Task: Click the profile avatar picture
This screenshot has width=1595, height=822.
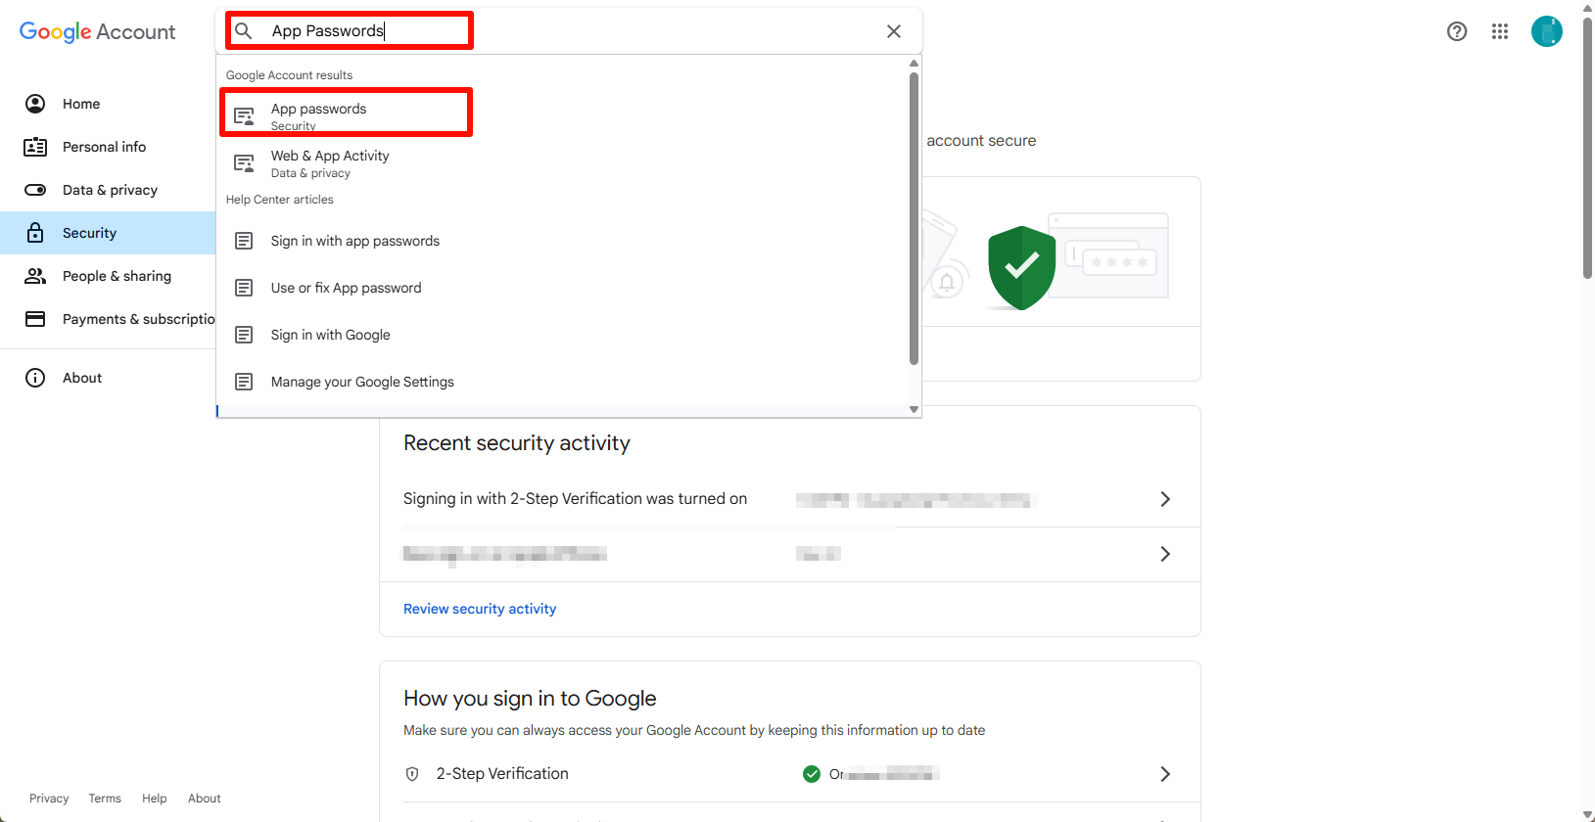Action: point(1546,31)
